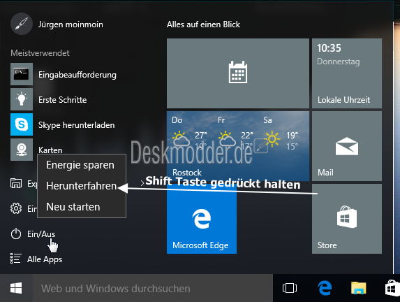Click the Alle Apps list icon
This screenshot has height=302, width=400.
[15, 259]
